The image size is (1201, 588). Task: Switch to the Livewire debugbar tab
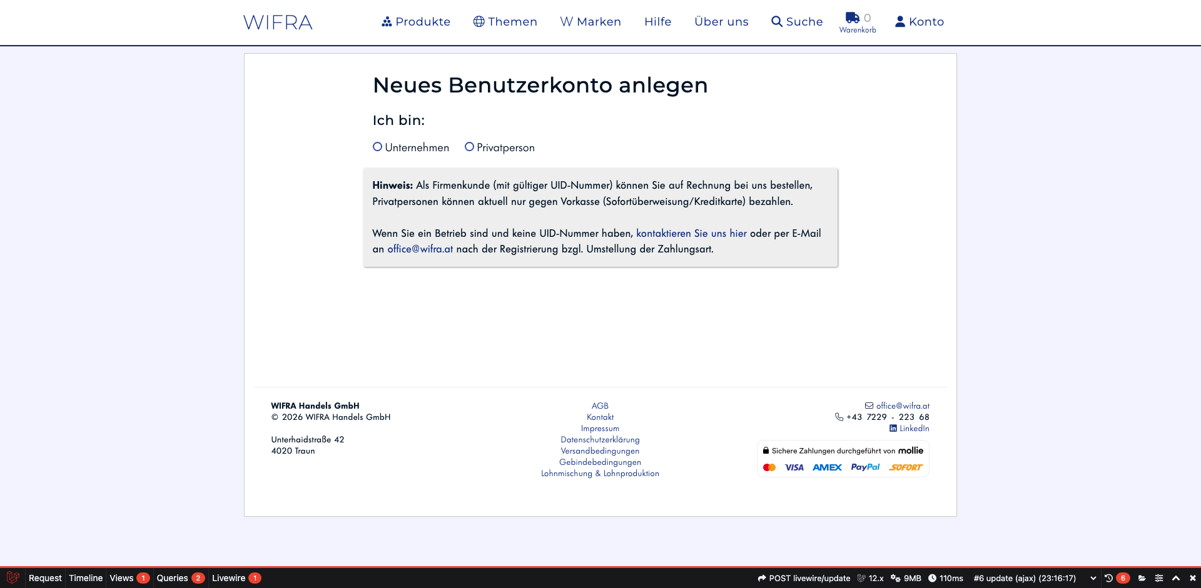(229, 578)
